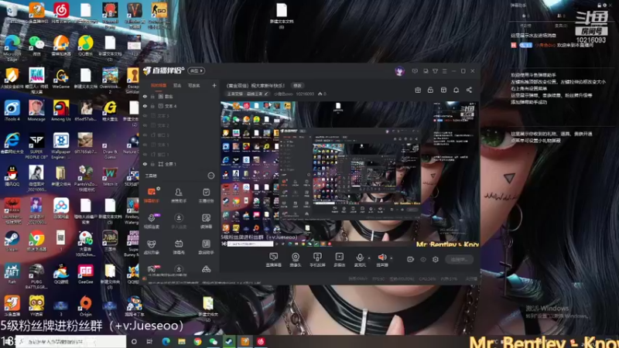
Task: Open NetEase Cloud Music from the taskbar
Action: click(261, 342)
